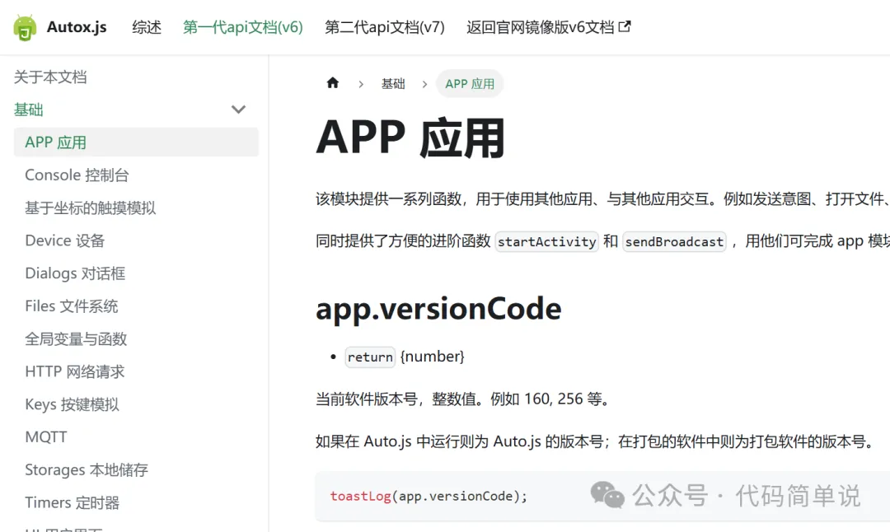
Task: Open Timers 定时器 sidebar page
Action: click(x=72, y=503)
